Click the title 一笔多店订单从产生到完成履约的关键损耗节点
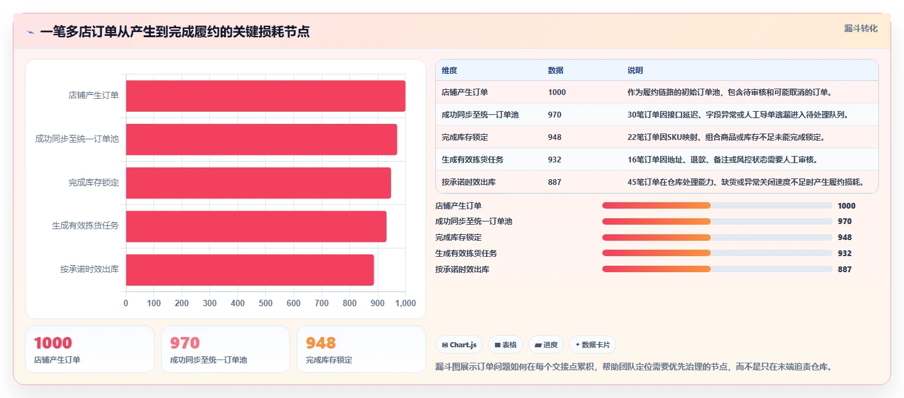 pos(175,32)
